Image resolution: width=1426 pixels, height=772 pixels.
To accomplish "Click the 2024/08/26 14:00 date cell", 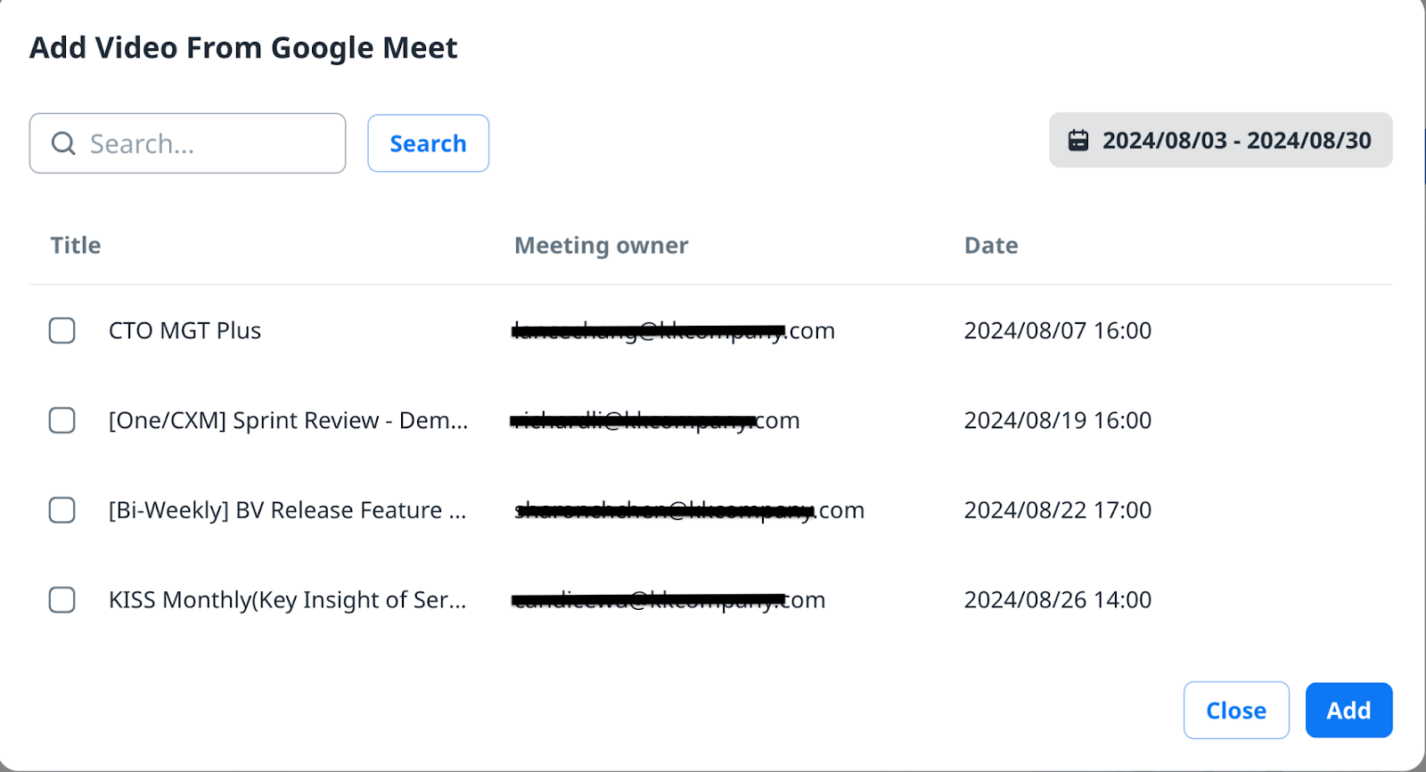I will (x=1057, y=600).
